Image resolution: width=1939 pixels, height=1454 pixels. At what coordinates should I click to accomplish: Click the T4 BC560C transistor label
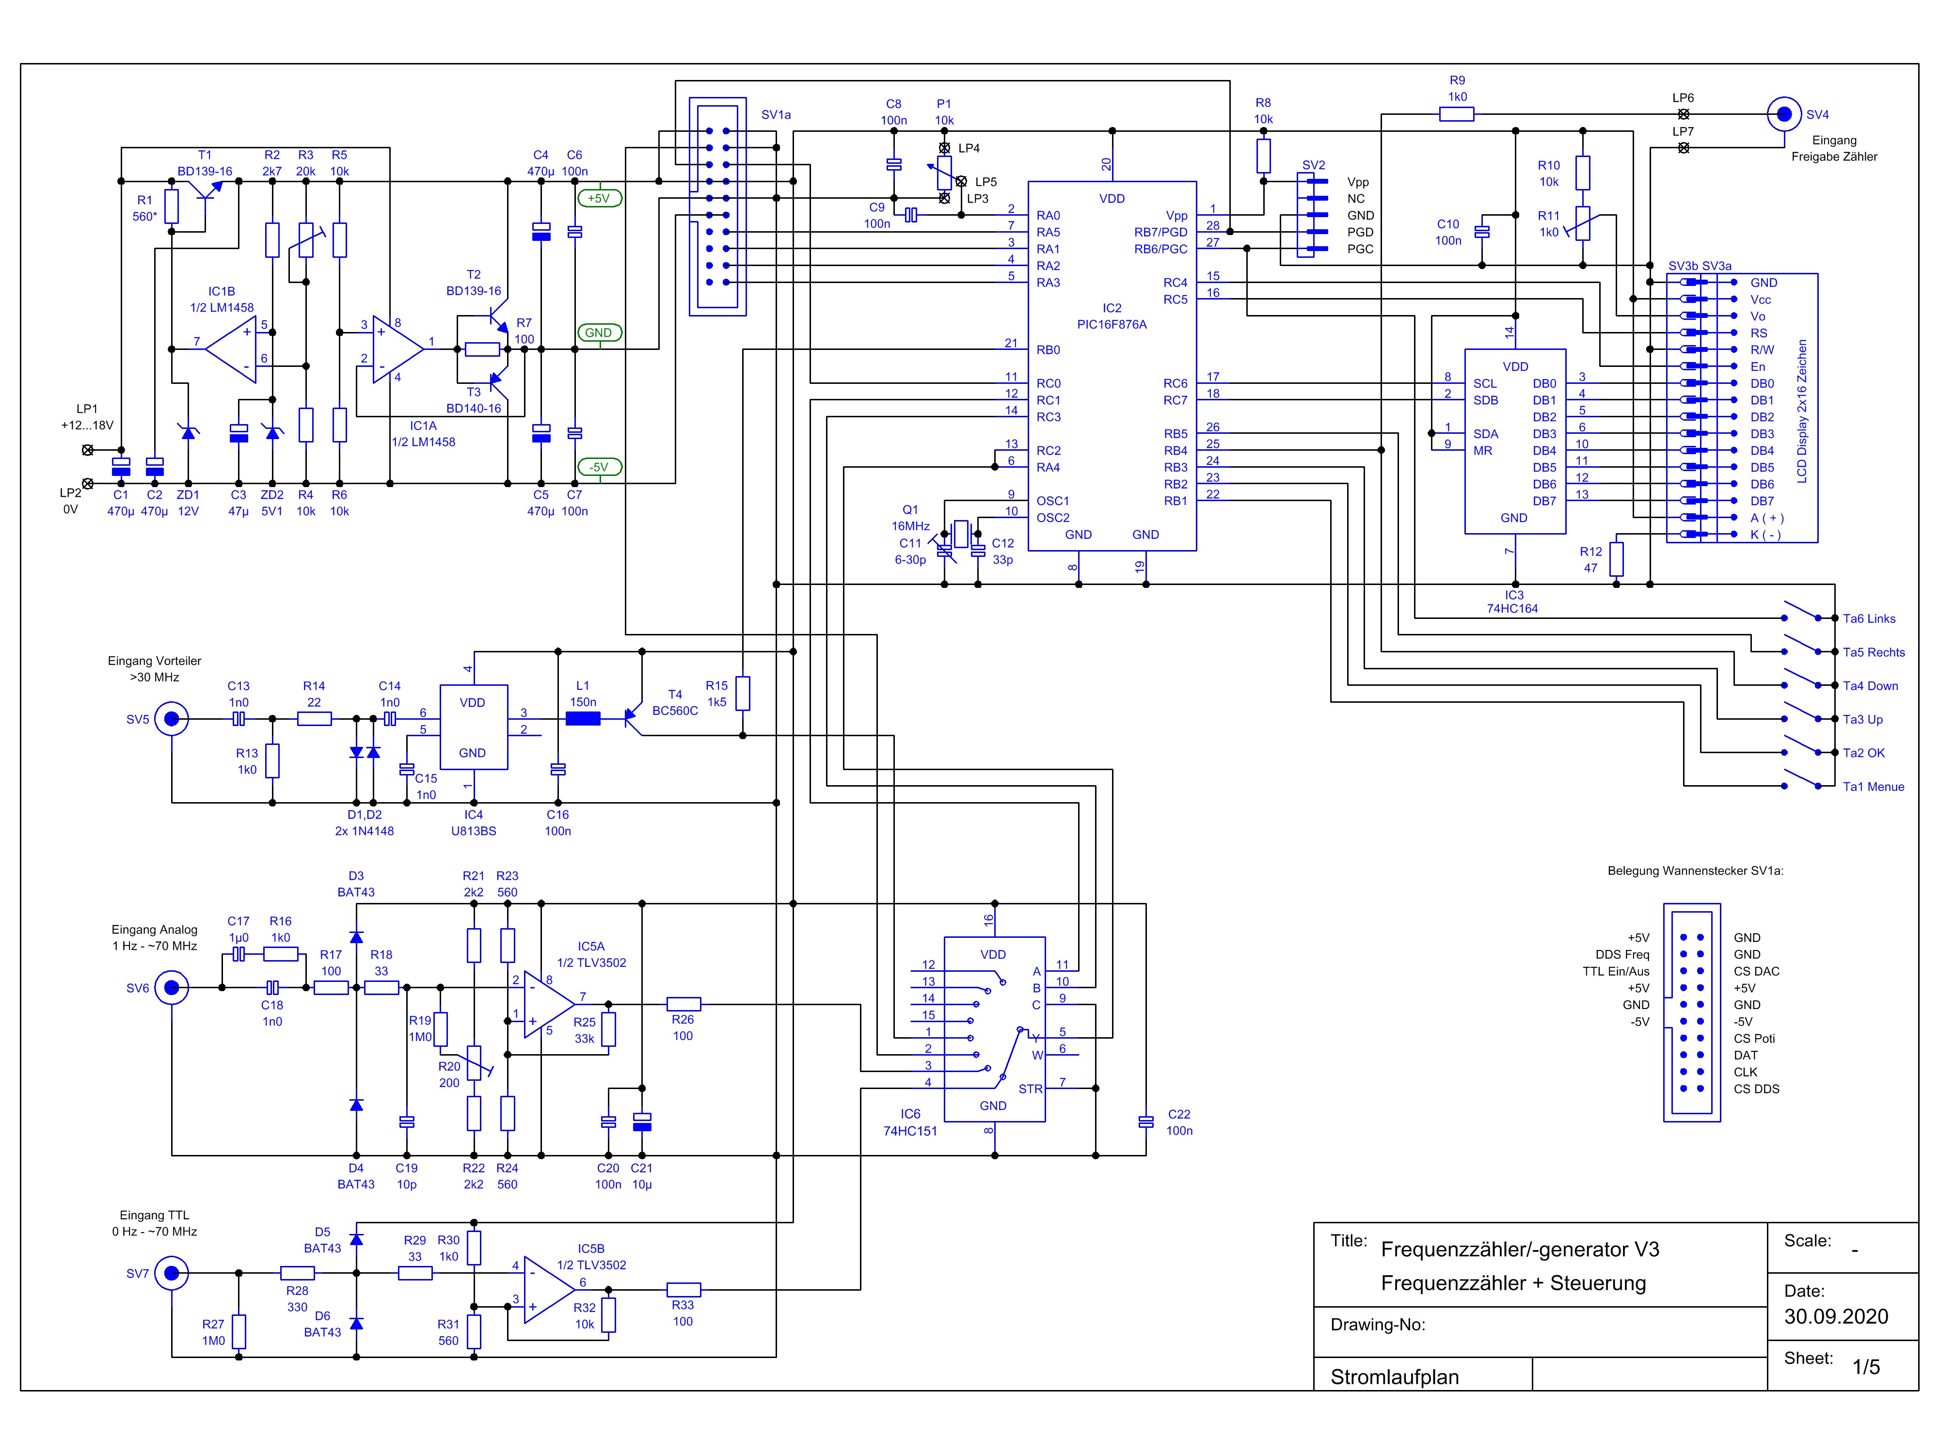point(675,703)
